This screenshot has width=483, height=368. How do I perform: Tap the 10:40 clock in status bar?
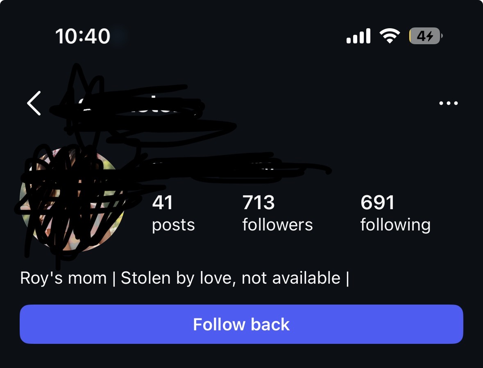pyautogui.click(x=83, y=36)
